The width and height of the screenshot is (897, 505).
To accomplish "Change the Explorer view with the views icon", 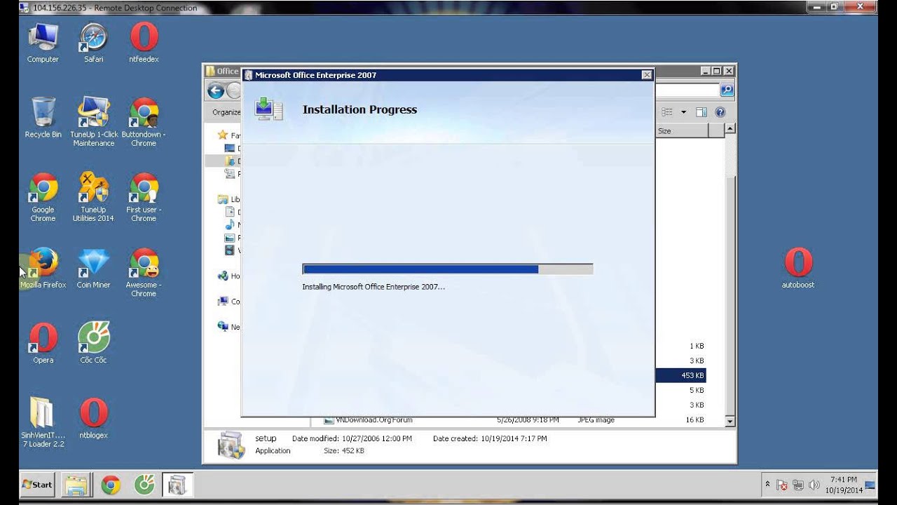I will click(x=668, y=112).
